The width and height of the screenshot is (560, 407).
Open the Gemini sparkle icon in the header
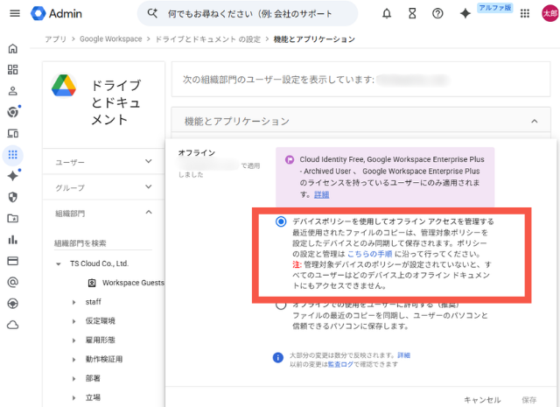[x=465, y=14]
